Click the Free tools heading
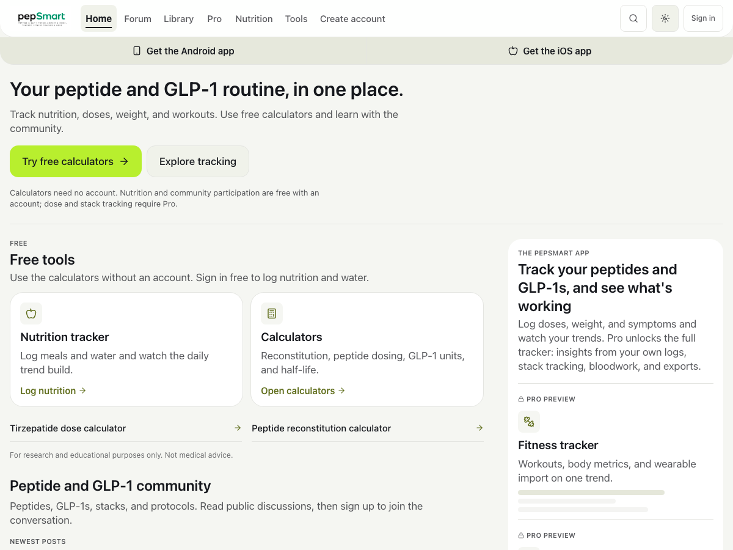Screen dimensions: 733x550 click(42, 260)
